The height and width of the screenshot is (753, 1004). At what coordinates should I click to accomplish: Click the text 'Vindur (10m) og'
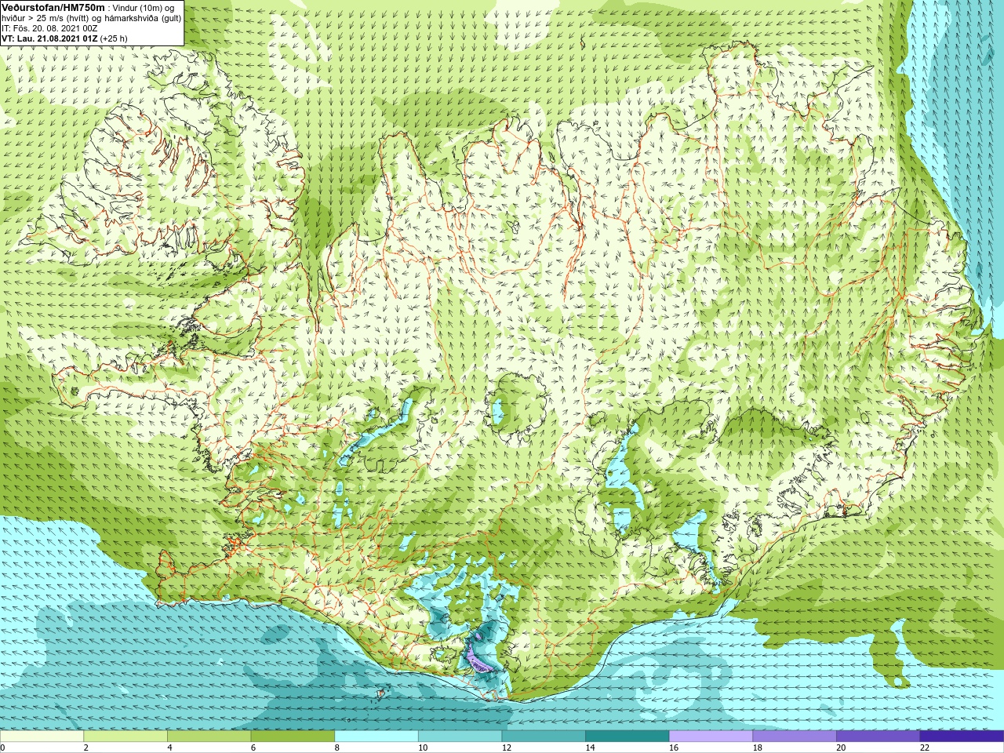pyautogui.click(x=144, y=8)
